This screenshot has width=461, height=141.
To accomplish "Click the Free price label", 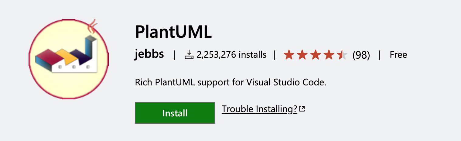I will 398,55.
